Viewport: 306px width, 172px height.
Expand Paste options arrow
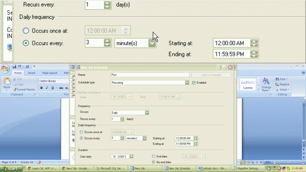pos(7,90)
